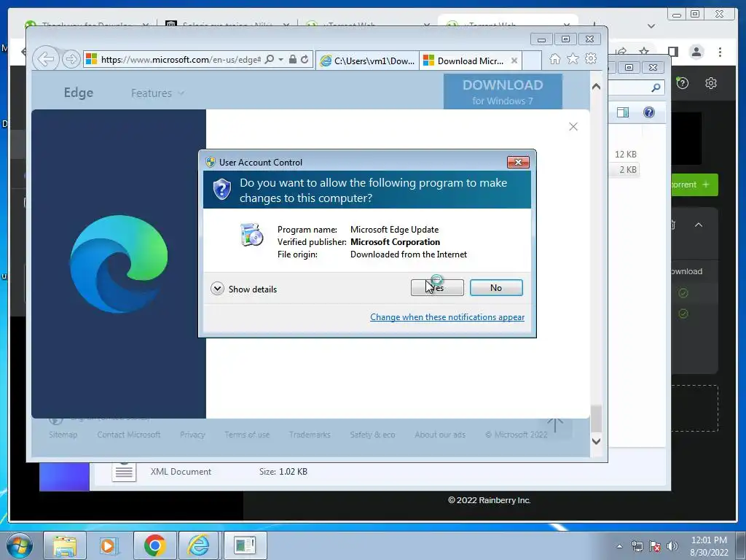Open About our ads footer link
Image resolution: width=746 pixels, height=560 pixels.
tap(440, 435)
